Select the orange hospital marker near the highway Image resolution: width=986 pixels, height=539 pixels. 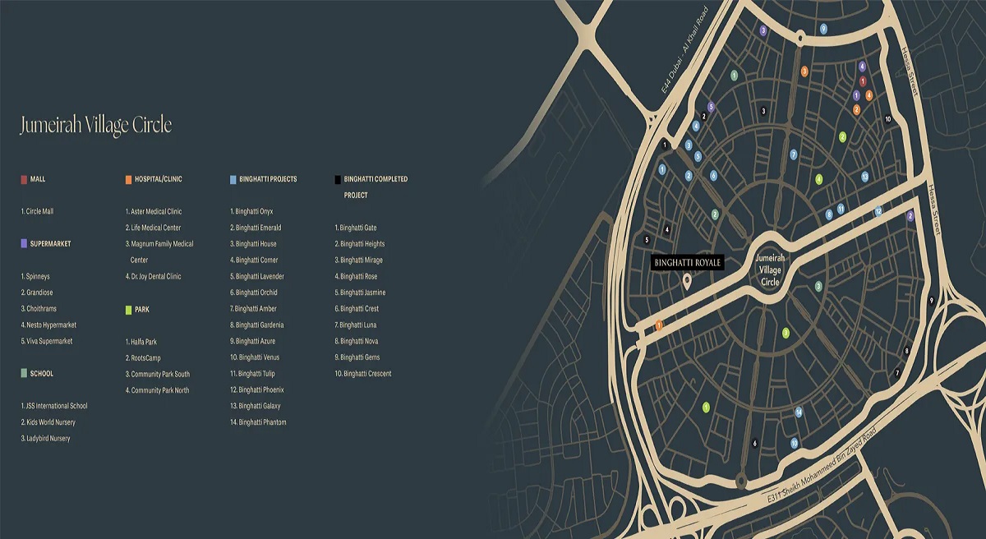coord(659,325)
